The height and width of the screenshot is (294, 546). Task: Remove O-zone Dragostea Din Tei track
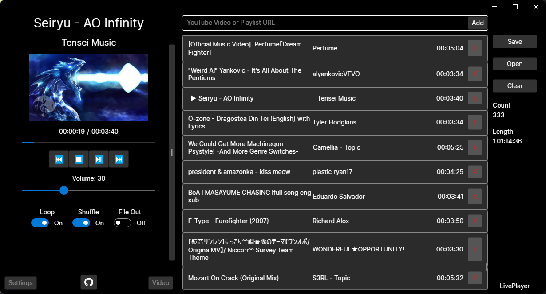[475, 122]
